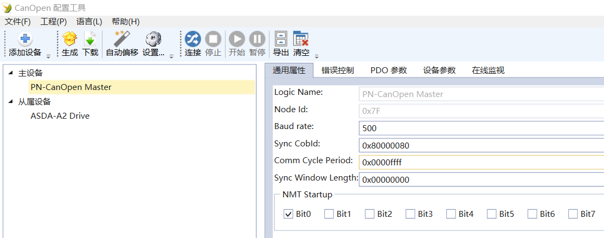Toggle the Bit0 checkbox

288,214
